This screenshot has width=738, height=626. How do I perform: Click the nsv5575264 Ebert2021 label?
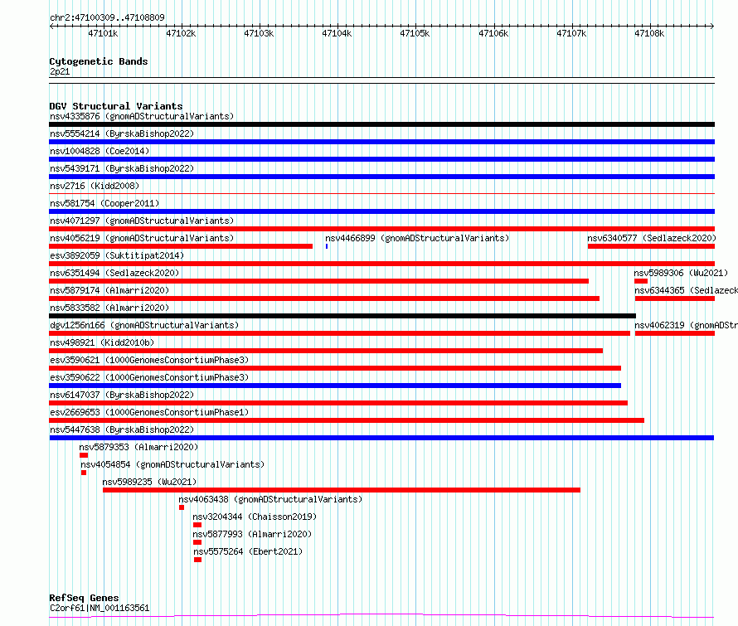point(248,551)
